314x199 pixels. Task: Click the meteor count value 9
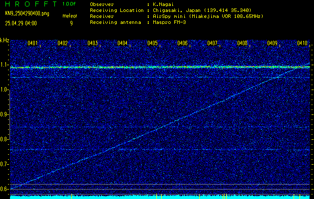click(71, 23)
